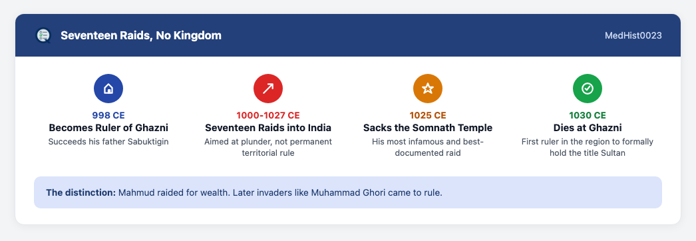Select Seventeen Raids into India heading
The image size is (696, 241).
click(268, 128)
